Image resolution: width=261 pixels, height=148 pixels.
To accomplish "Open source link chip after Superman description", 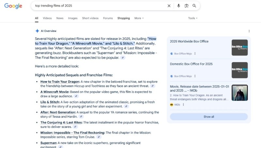I will pyautogui.click(x=61, y=147).
